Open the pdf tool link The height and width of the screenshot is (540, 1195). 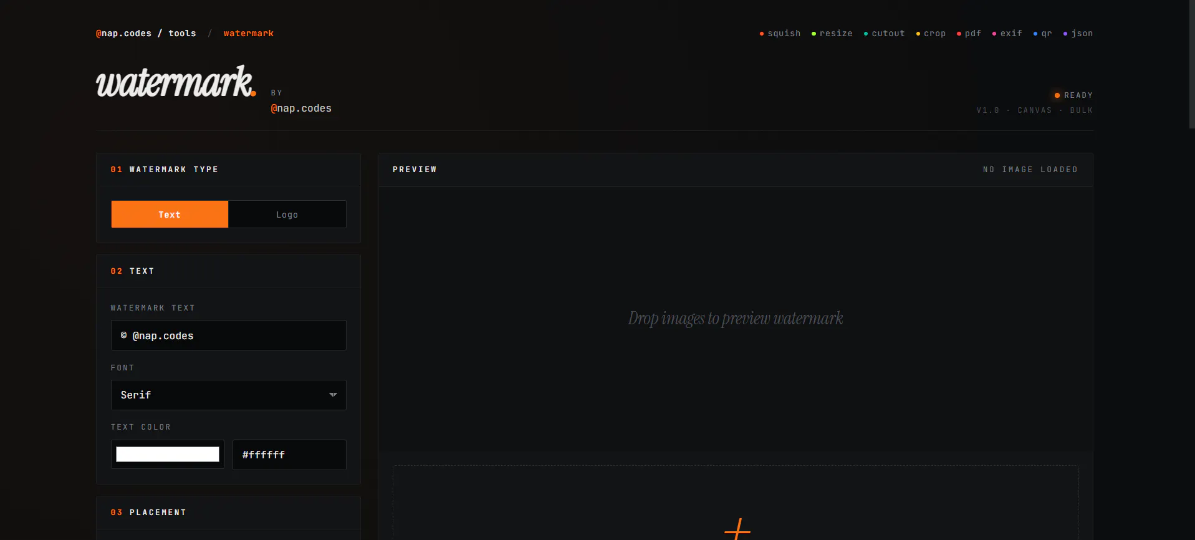(969, 34)
